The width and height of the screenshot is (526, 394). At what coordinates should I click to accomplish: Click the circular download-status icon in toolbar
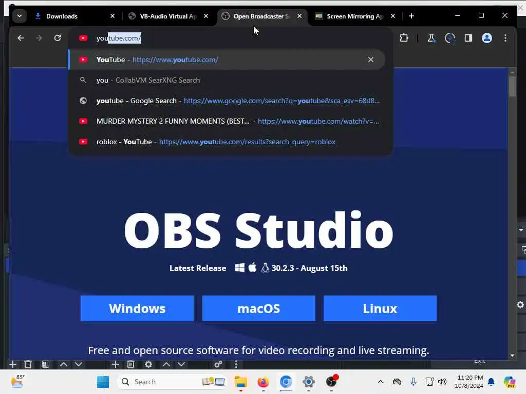click(450, 38)
